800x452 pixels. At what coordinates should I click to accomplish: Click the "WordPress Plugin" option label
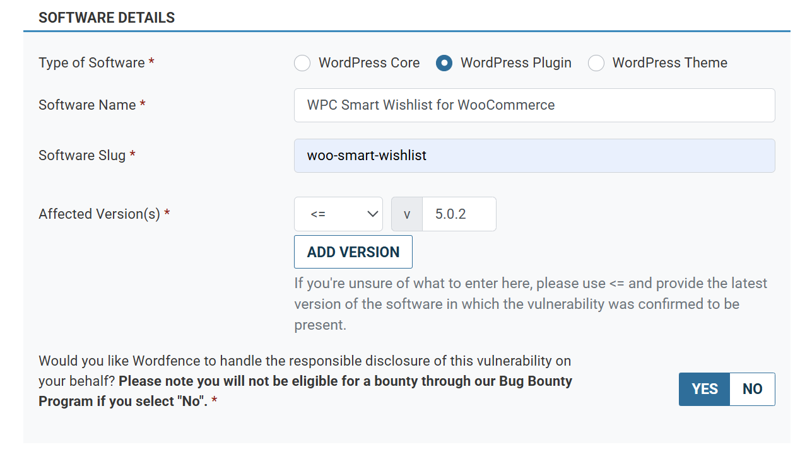pos(515,63)
